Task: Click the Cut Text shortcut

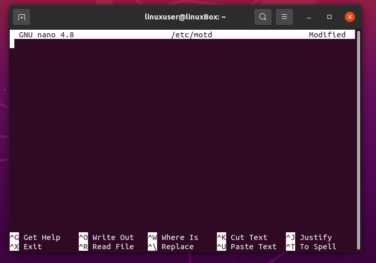Action: 249,237
